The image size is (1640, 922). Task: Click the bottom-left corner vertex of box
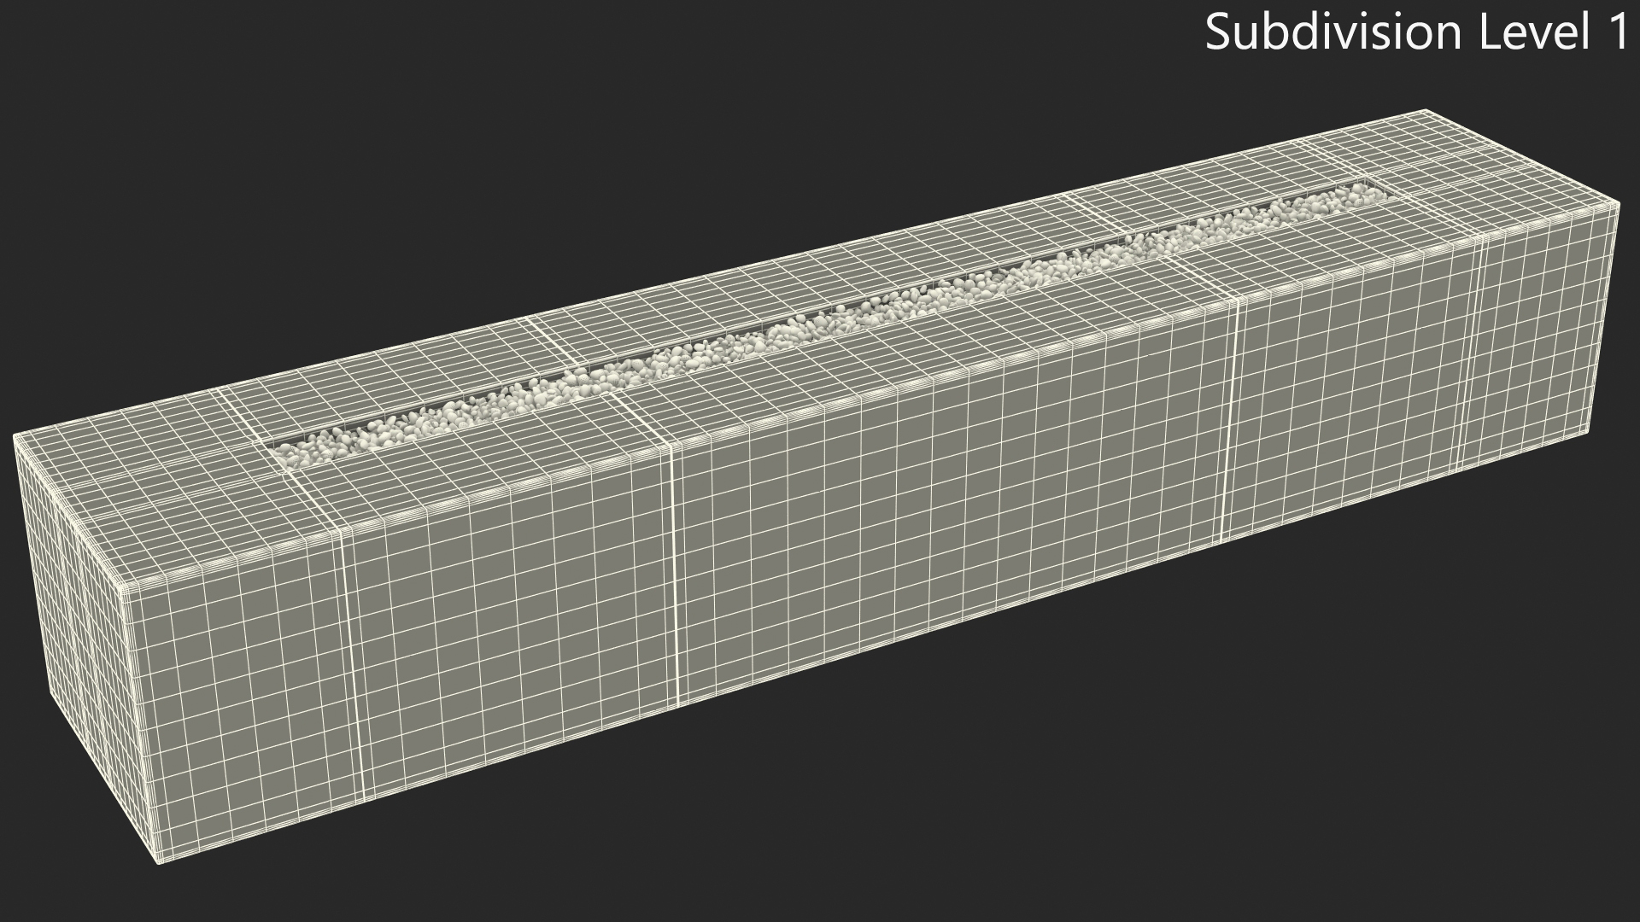coord(159,863)
